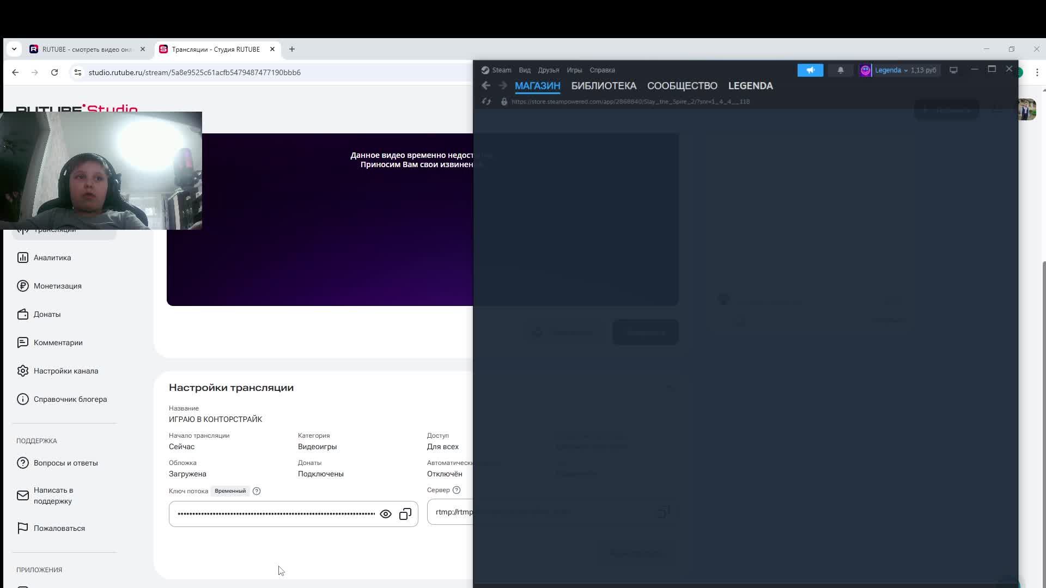The width and height of the screenshot is (1046, 588).
Task: Open Steam Big Picture display icon
Action: 953,70
